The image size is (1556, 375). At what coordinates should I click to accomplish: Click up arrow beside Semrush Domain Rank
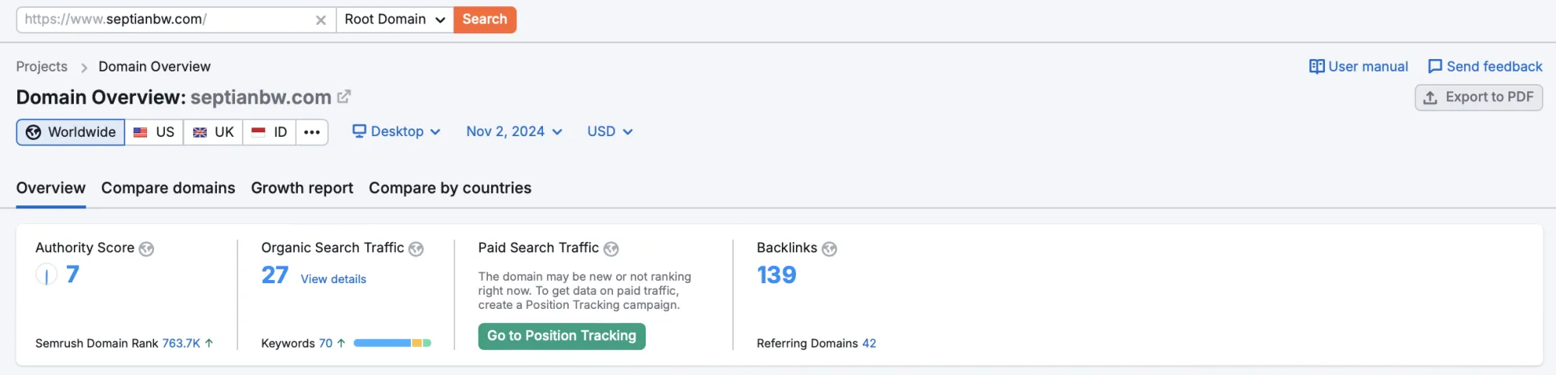click(x=209, y=343)
